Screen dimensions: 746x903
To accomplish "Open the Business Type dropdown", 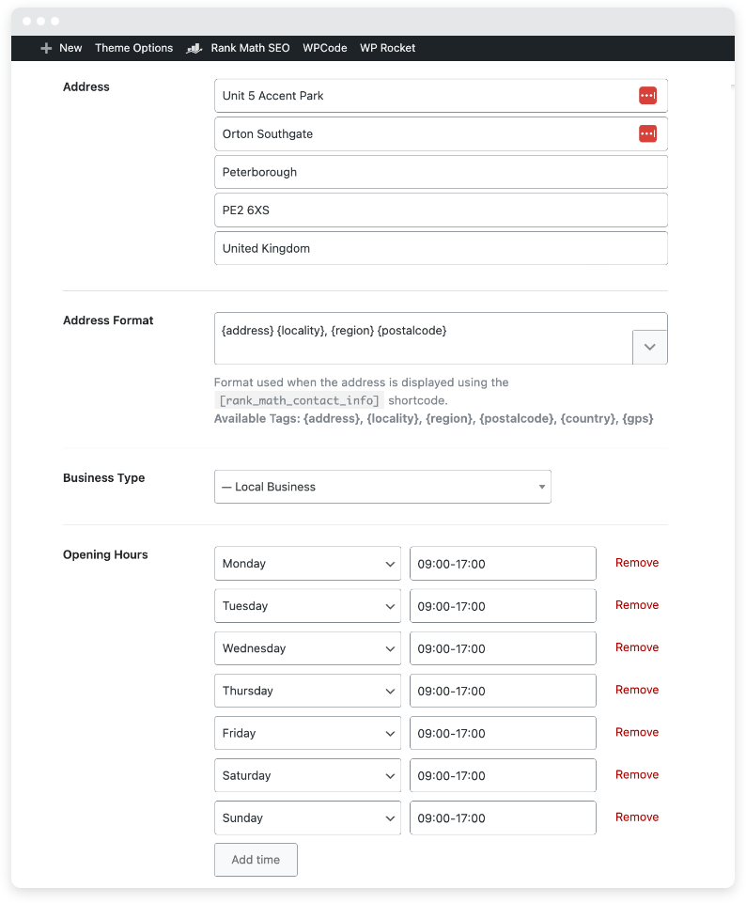I will 382,487.
